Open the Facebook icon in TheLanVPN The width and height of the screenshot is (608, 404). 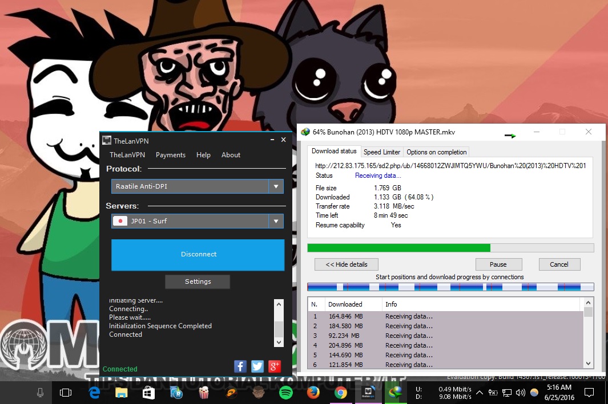pyautogui.click(x=240, y=366)
